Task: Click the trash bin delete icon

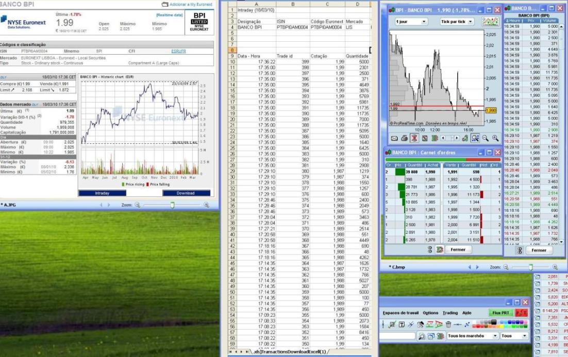Action: click(x=448, y=325)
